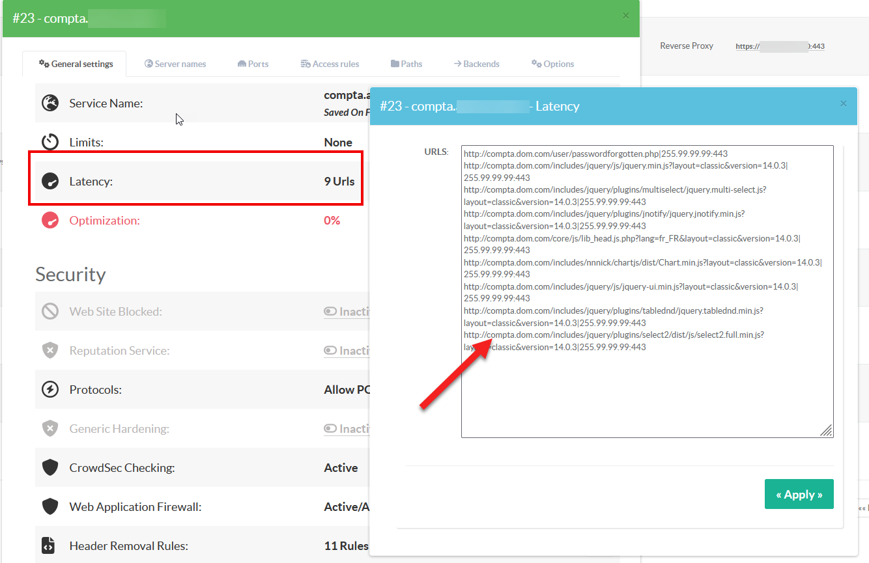Screen dimensions: 869x563
Task: Click inside the URLS text area
Action: click(646, 391)
